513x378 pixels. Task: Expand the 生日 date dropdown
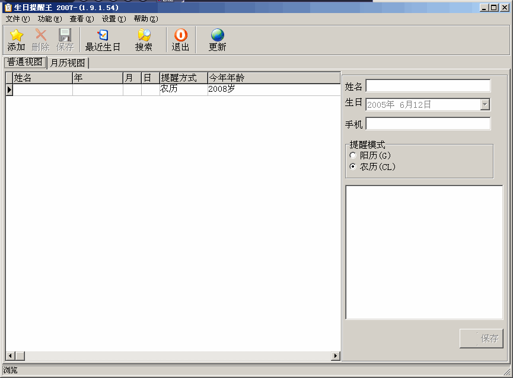485,104
